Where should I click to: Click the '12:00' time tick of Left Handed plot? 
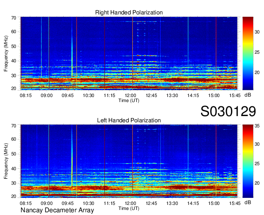coord(130,203)
